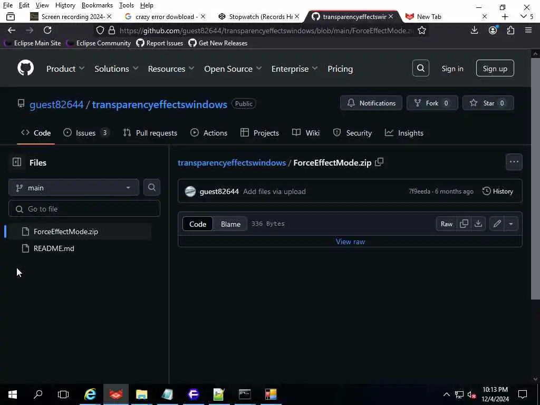Switch to the Stopwatch browser tab
The image size is (540, 405).
coord(260,16)
